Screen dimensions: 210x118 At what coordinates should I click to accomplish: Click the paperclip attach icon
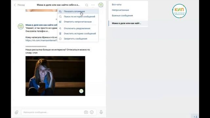pyautogui.click(x=16, y=112)
